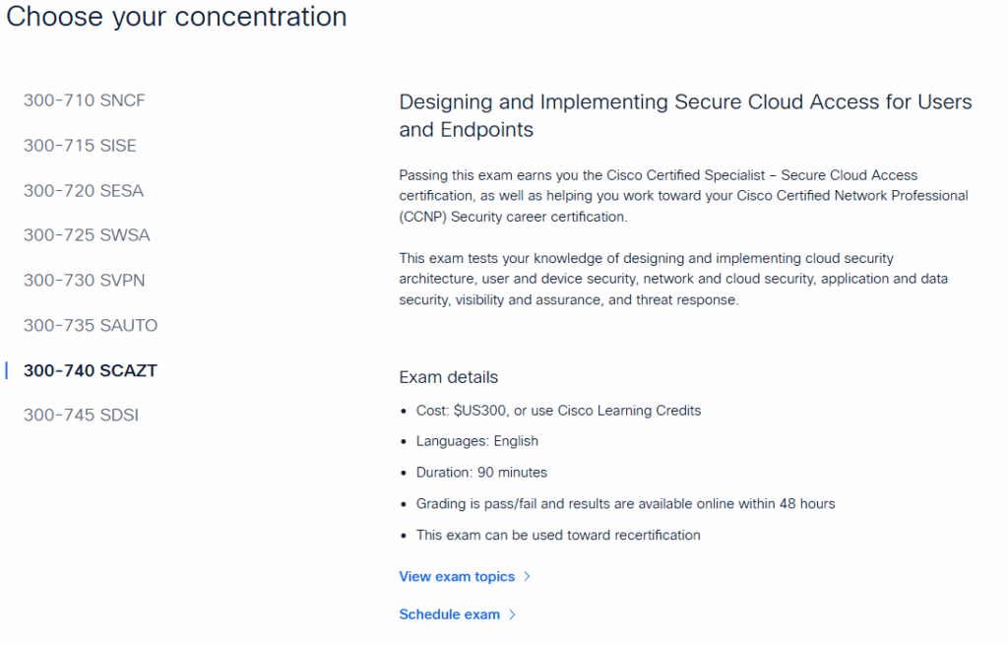
Task: Click the Choose your concentration heading
Action: [176, 17]
